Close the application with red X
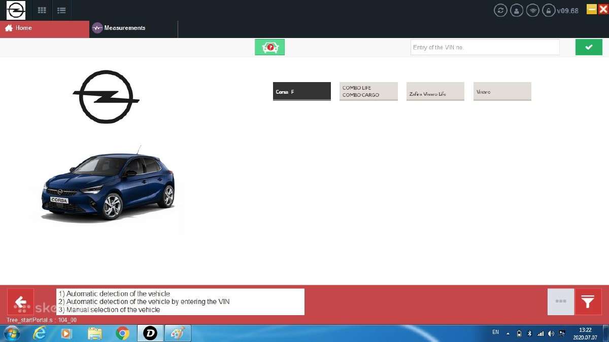 pos(603,9)
